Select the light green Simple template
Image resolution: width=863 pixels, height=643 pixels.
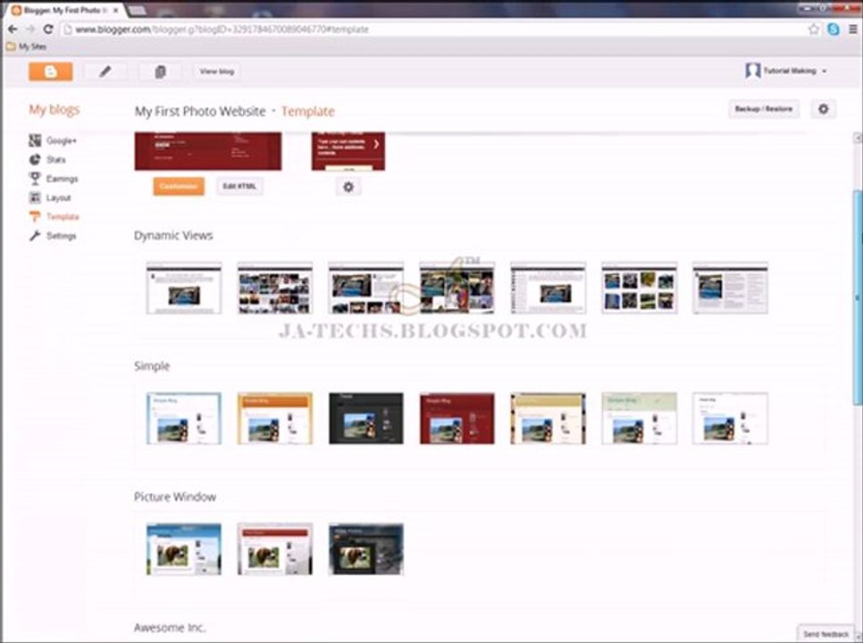(x=639, y=419)
